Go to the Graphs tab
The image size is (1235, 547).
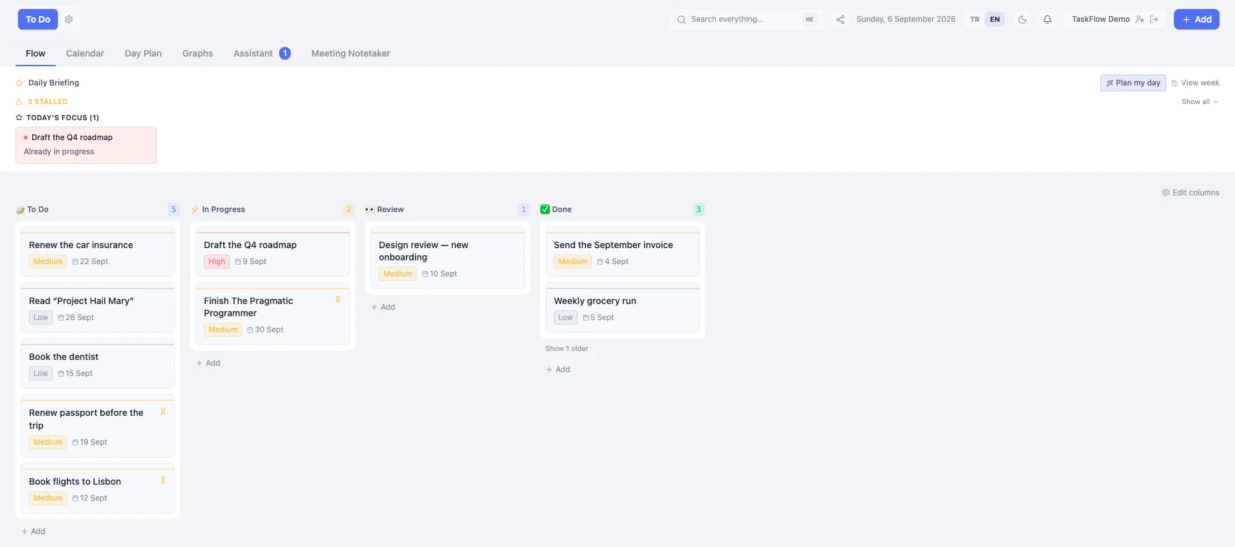tap(197, 53)
